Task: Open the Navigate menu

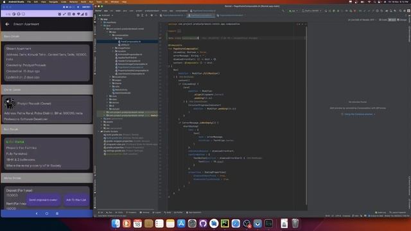Action: click(53, 1)
